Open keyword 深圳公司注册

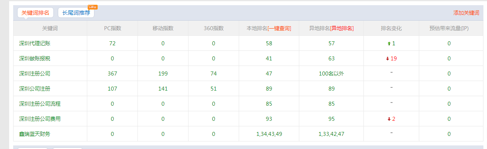pos(35,89)
